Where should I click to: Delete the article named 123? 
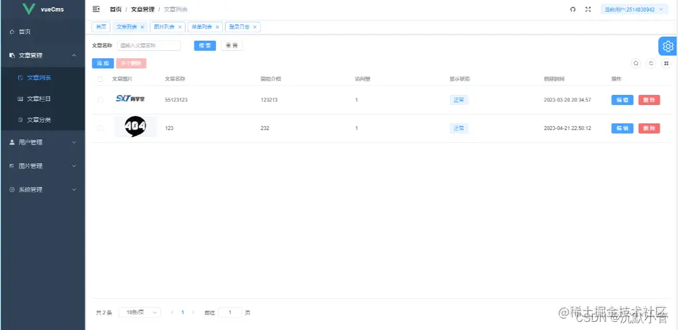[649, 129]
